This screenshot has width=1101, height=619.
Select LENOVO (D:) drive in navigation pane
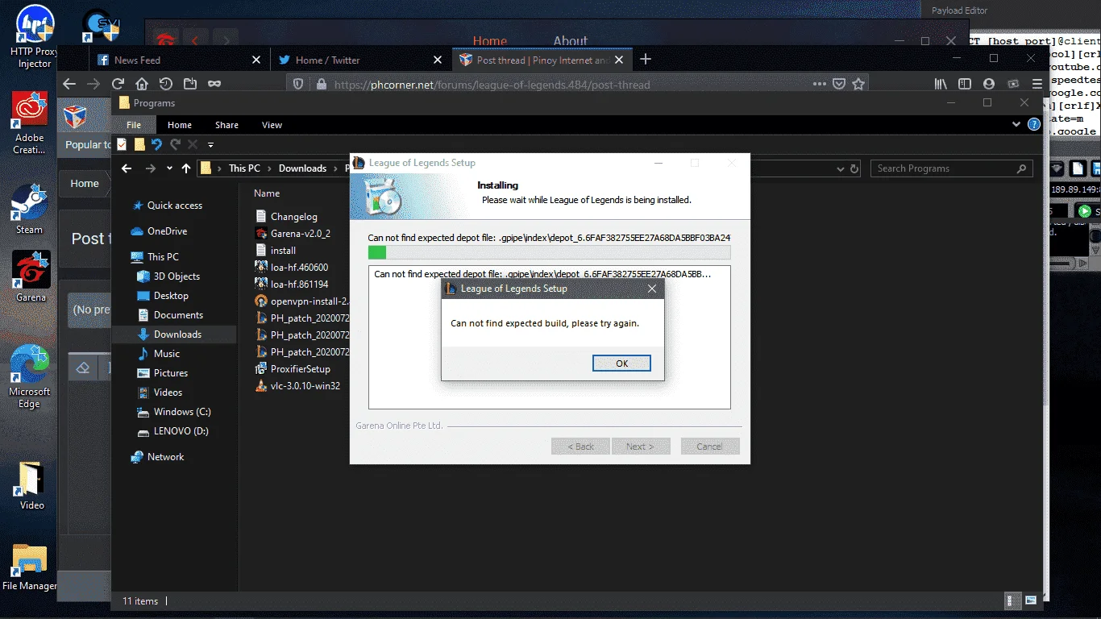[x=181, y=431]
